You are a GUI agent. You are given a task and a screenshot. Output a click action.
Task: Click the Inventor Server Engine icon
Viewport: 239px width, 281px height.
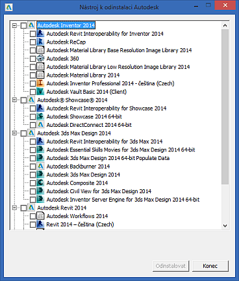click(40, 199)
